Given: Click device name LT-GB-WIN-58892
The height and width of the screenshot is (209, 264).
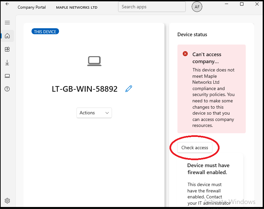Looking at the screenshot, I should click(x=85, y=89).
